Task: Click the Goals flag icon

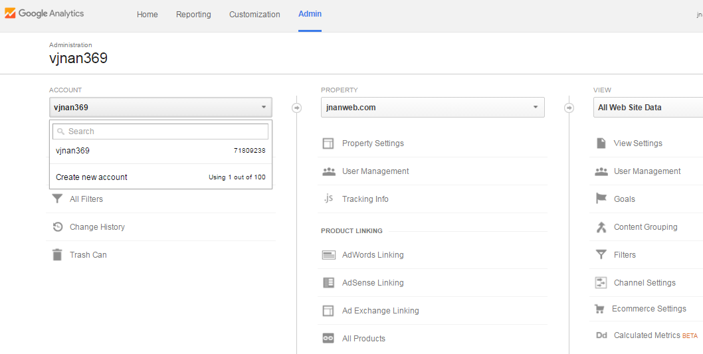Action: [x=601, y=199]
